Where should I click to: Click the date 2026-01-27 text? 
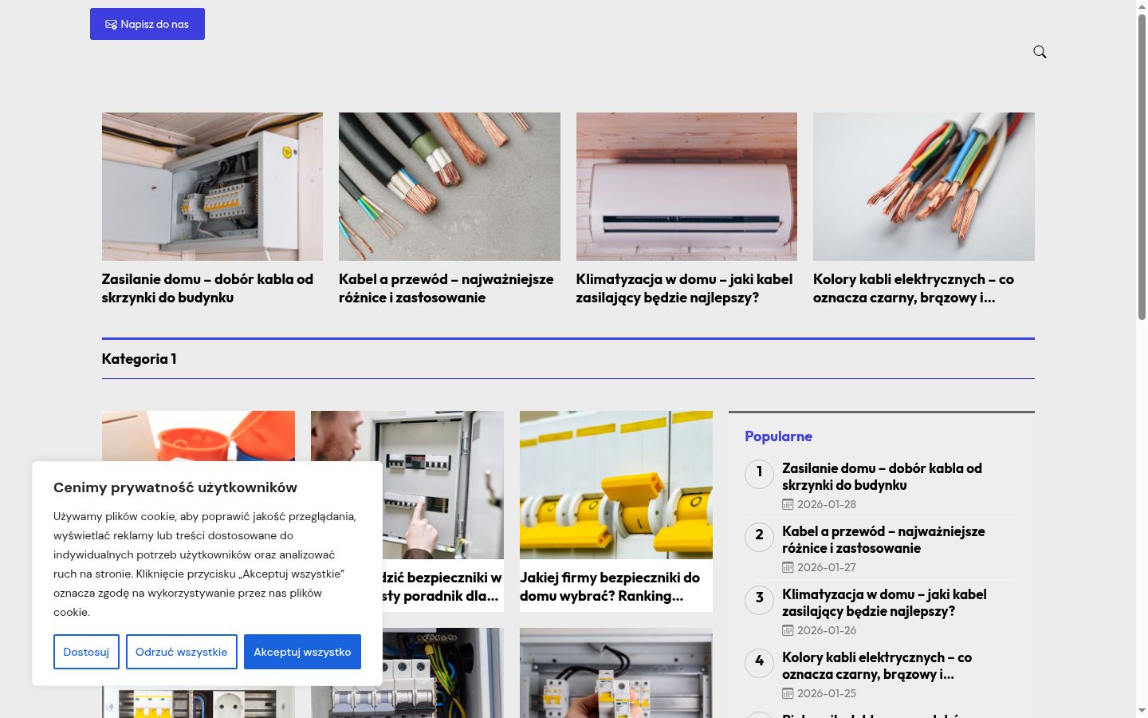click(827, 567)
